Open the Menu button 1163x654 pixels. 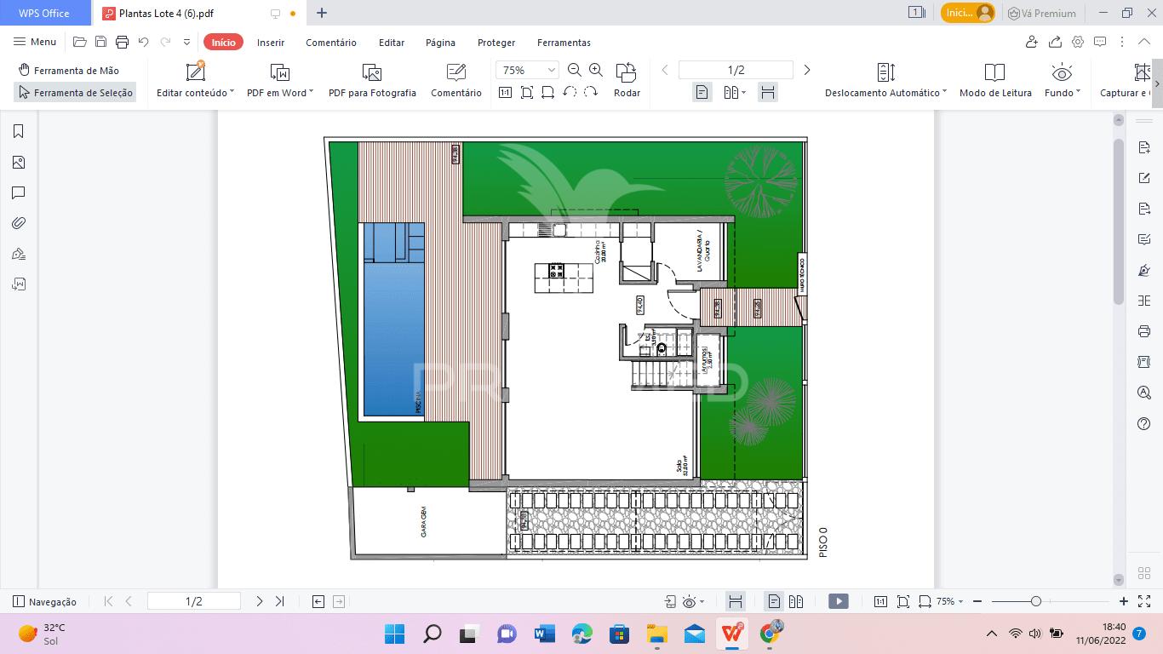pyautogui.click(x=35, y=42)
